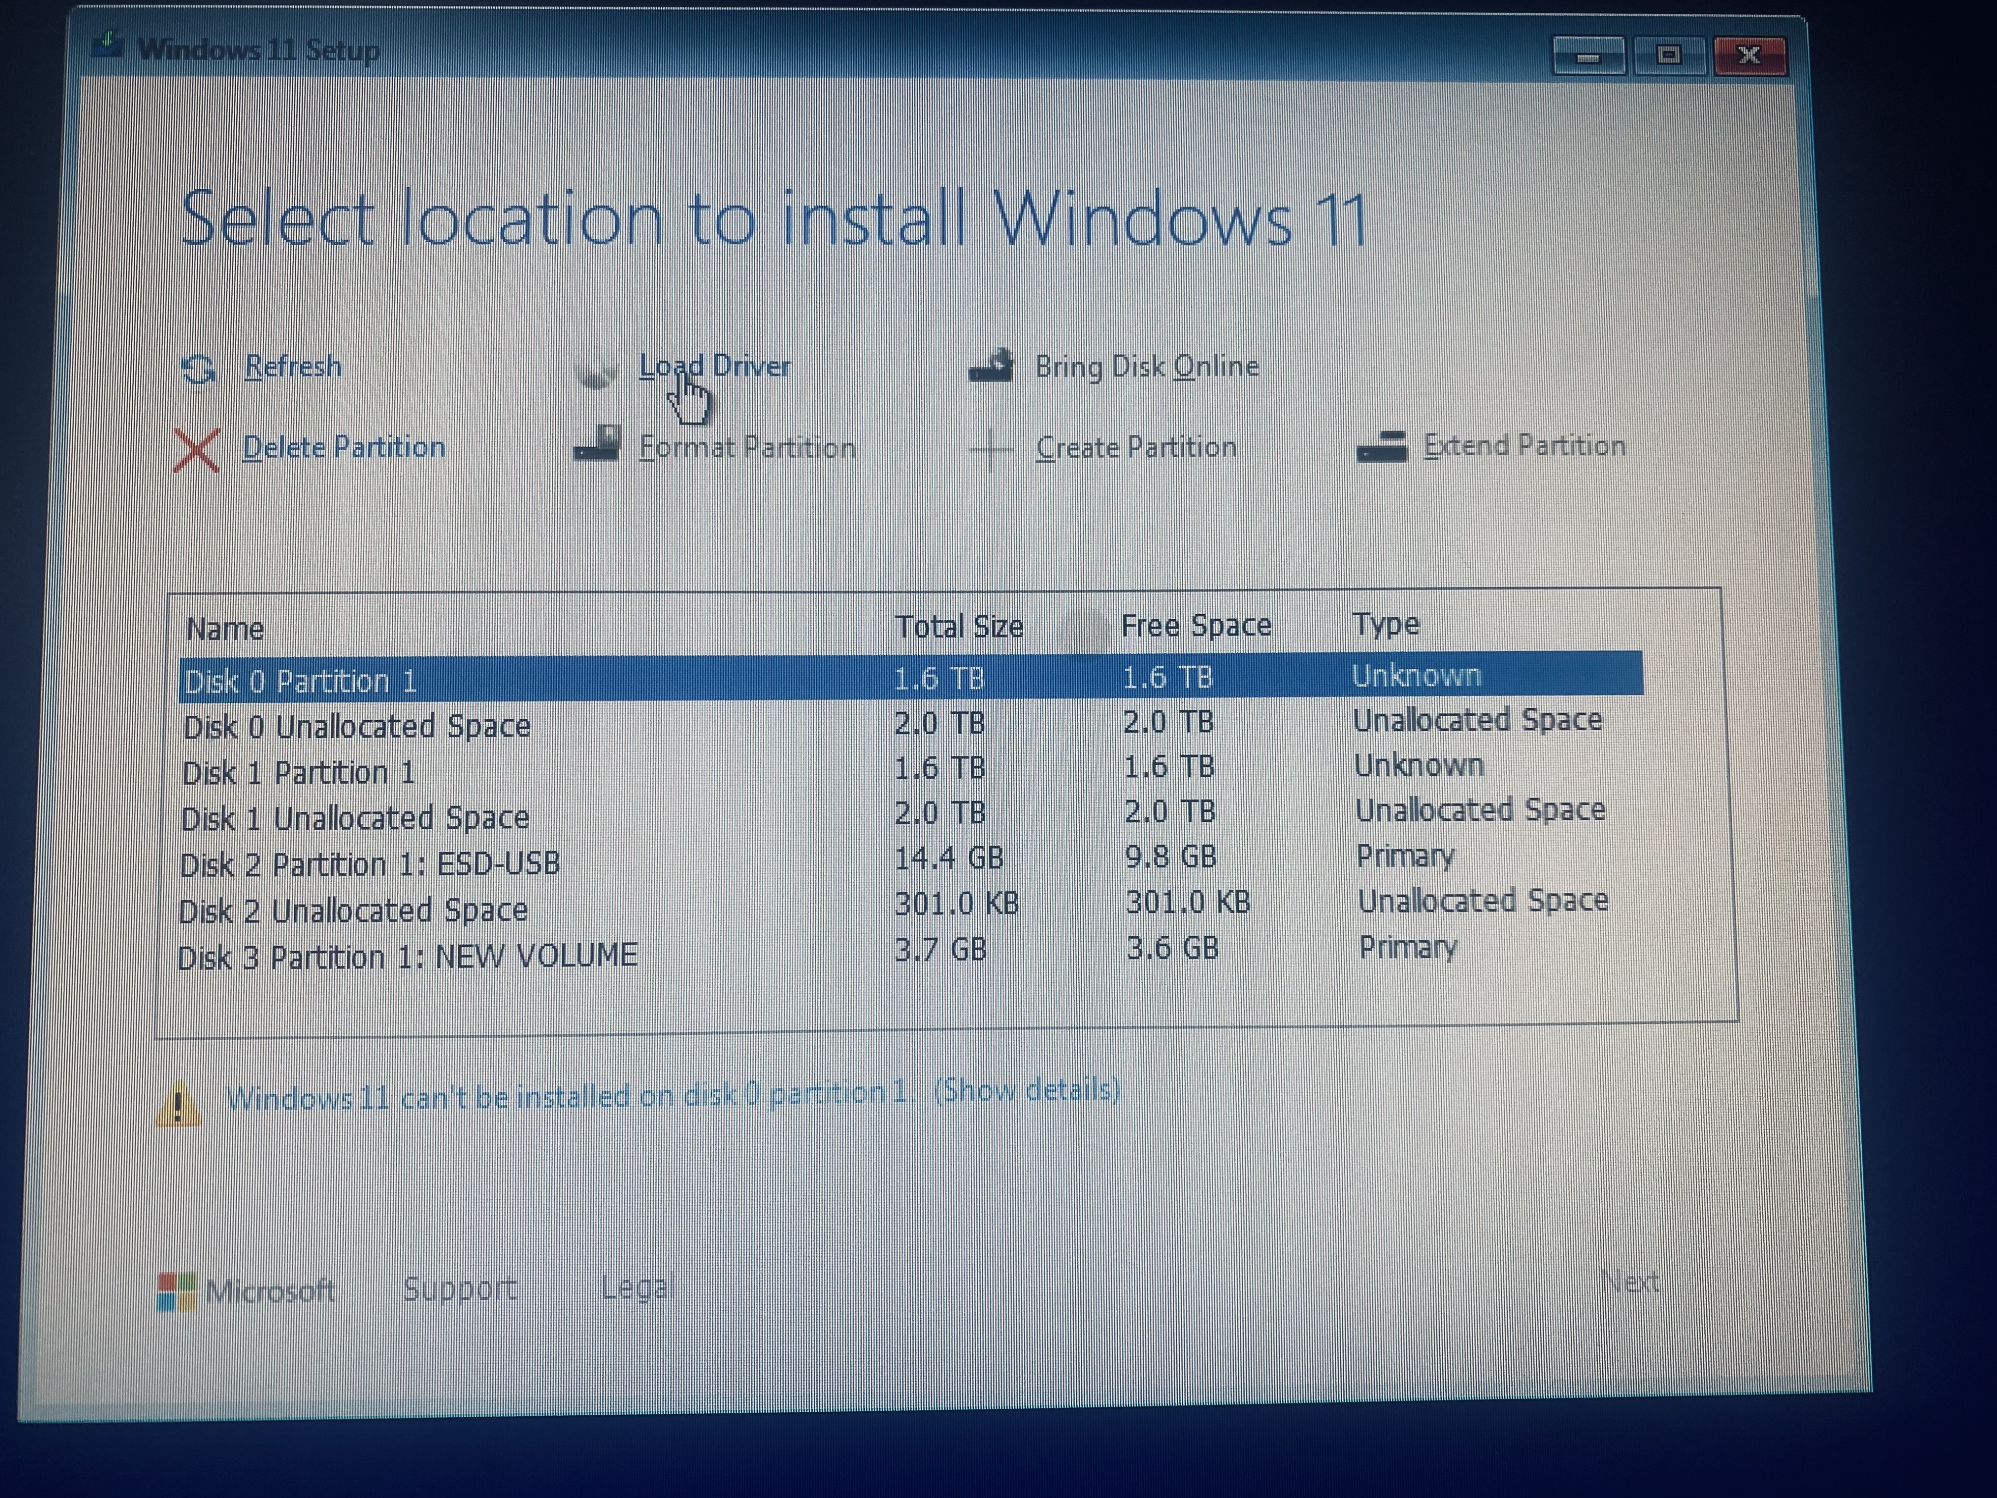Select Disk 3 Partition 1: NEW VOLUME row

coord(911,953)
